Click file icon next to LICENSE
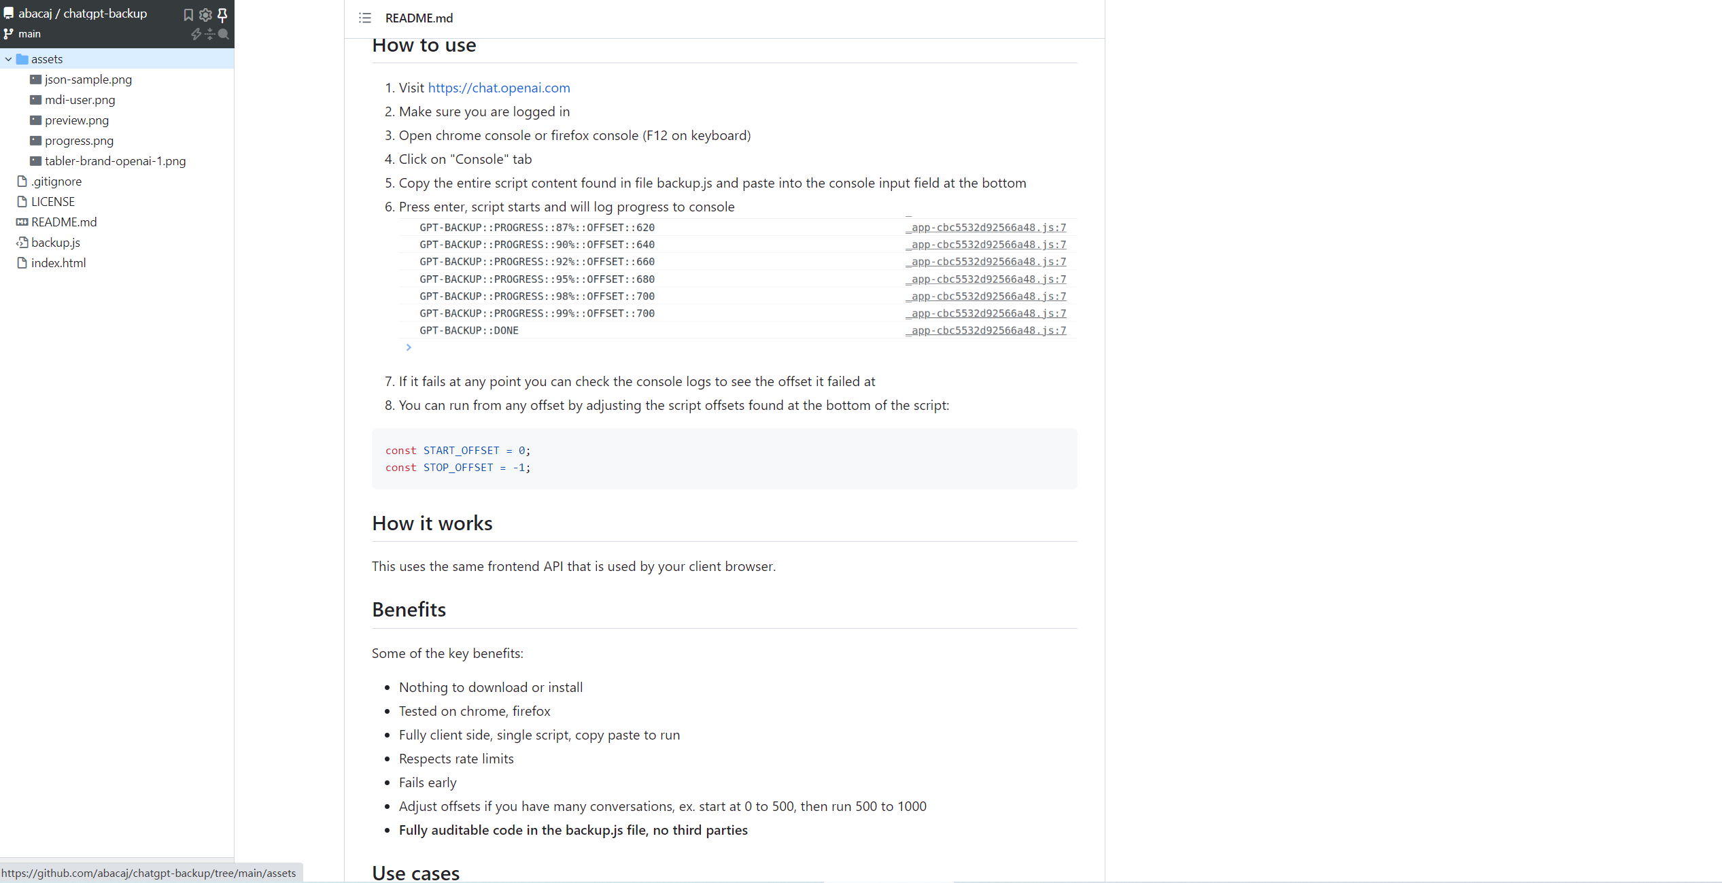 (22, 202)
